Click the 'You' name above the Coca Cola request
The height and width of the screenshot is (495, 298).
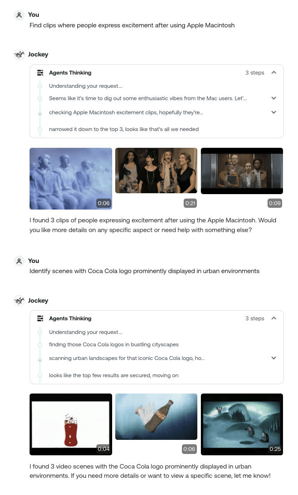pos(34,261)
